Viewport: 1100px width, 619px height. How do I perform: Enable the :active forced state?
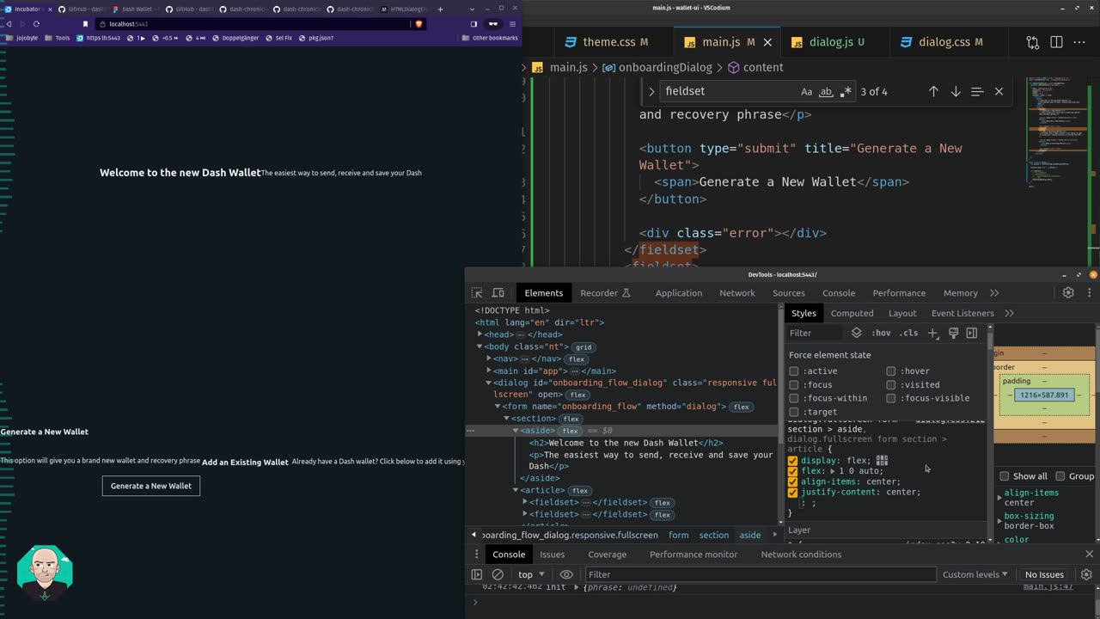point(794,371)
